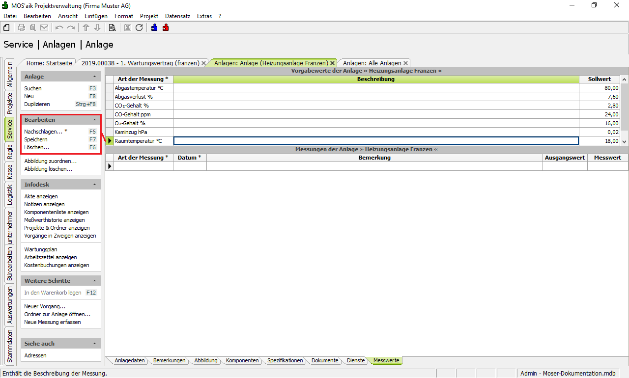Close the Wartungsvertrag (franzen) tab
This screenshot has height=378, width=629.
[x=203, y=63]
